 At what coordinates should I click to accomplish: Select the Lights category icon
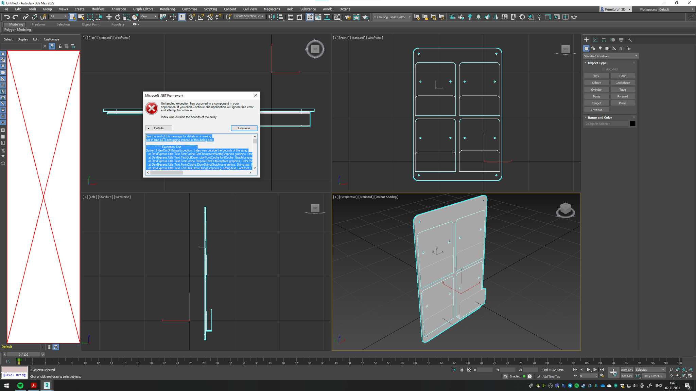600,49
